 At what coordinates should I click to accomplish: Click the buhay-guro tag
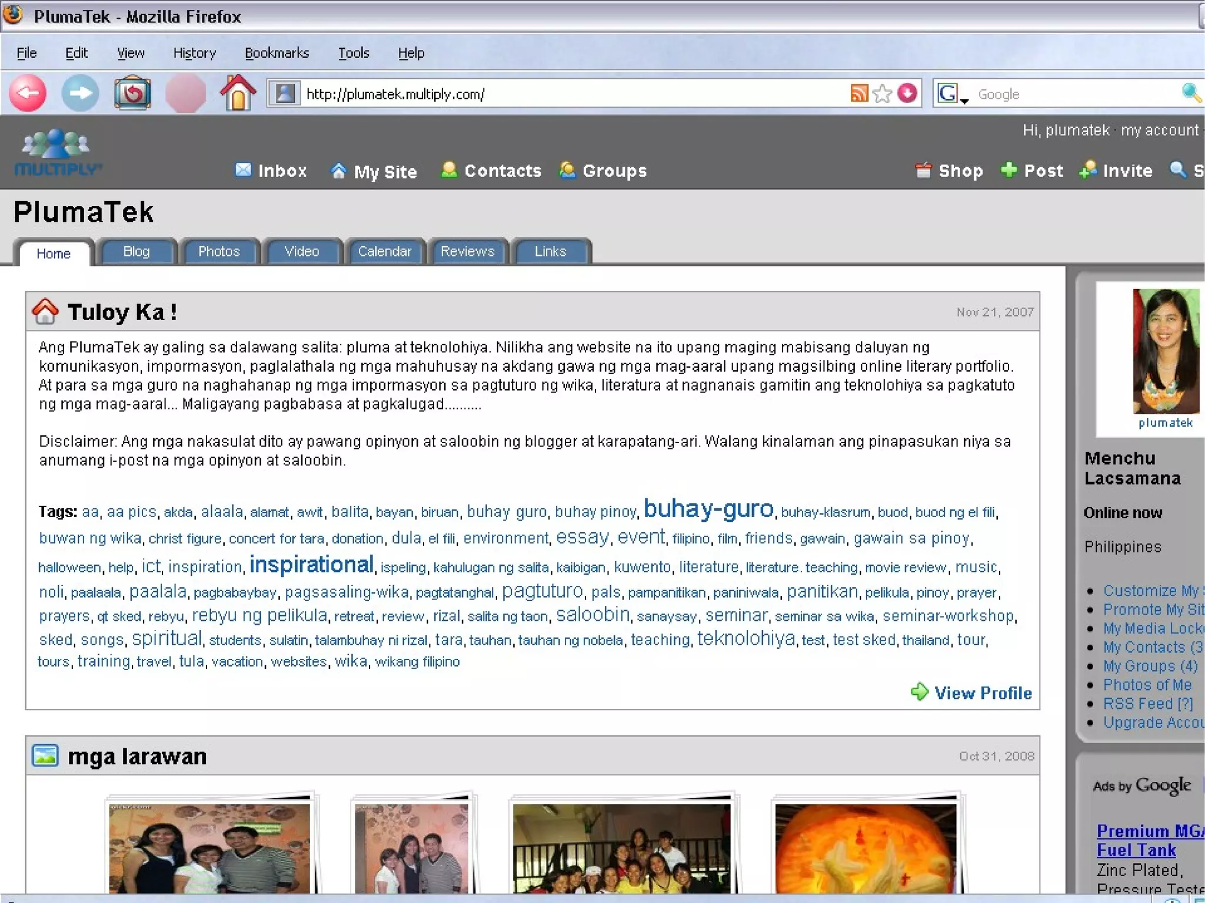tap(708, 509)
